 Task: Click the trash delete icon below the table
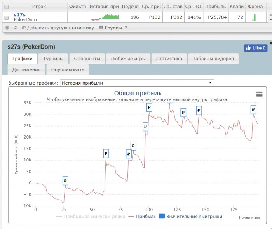(x=7, y=28)
